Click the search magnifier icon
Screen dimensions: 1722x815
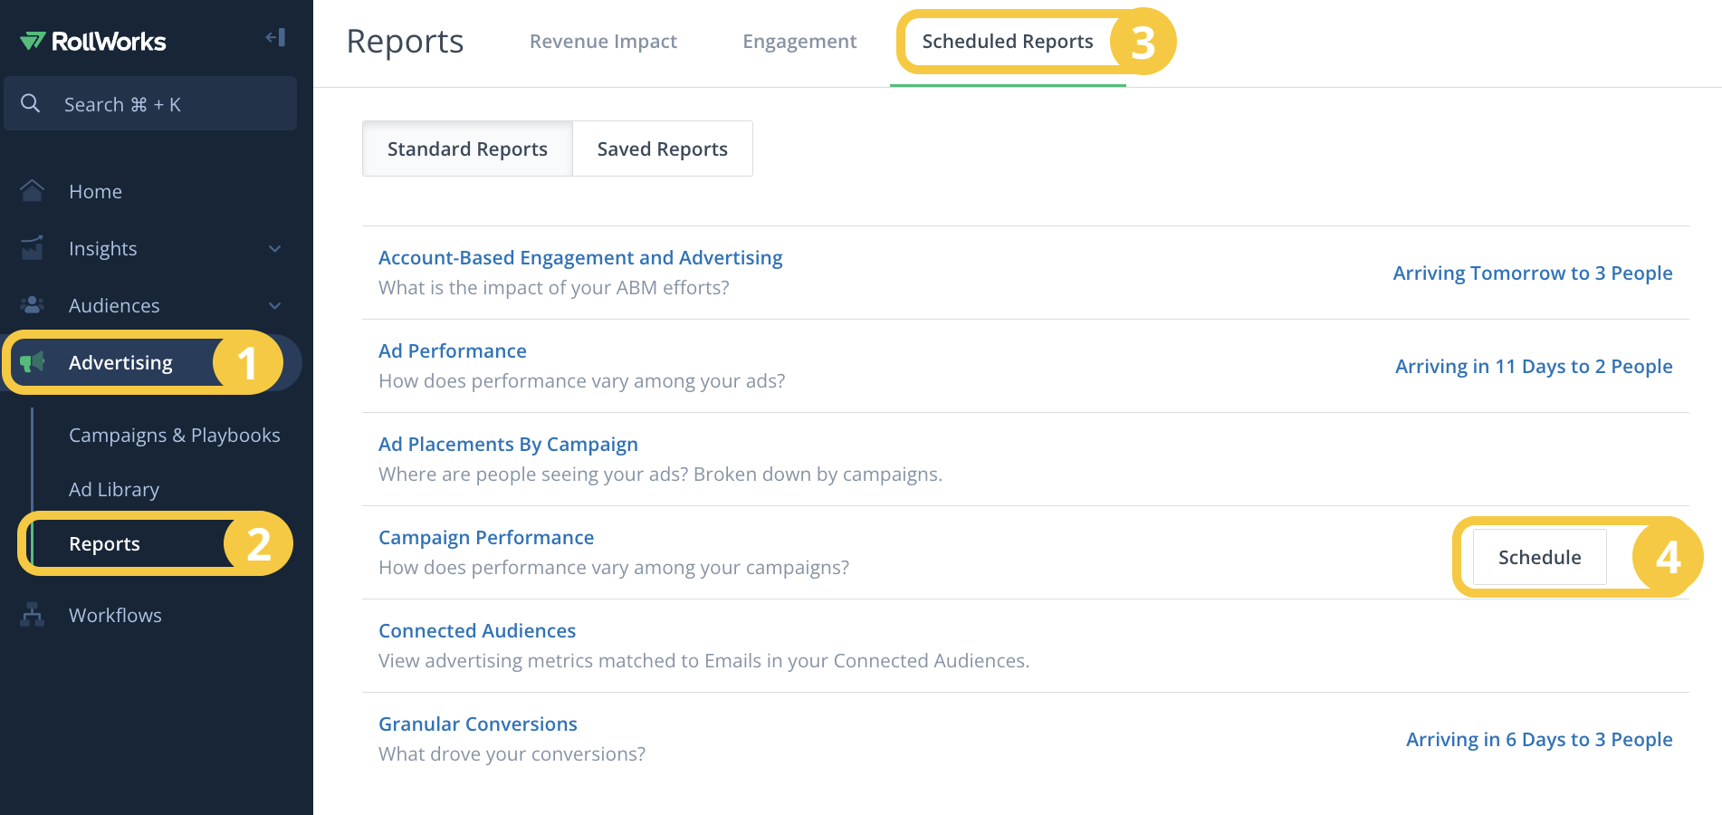31,104
